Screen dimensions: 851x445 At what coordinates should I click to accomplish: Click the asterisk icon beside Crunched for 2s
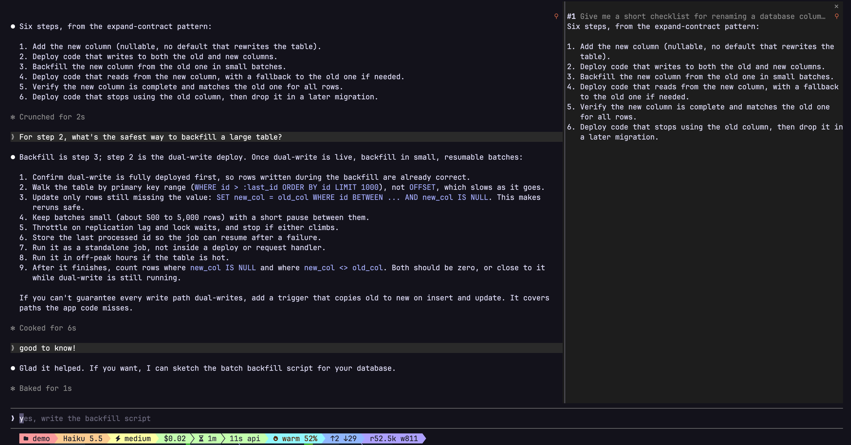pyautogui.click(x=13, y=117)
